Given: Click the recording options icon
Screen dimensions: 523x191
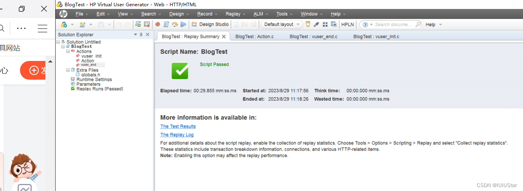Looking at the screenshot, I should pos(147,24).
